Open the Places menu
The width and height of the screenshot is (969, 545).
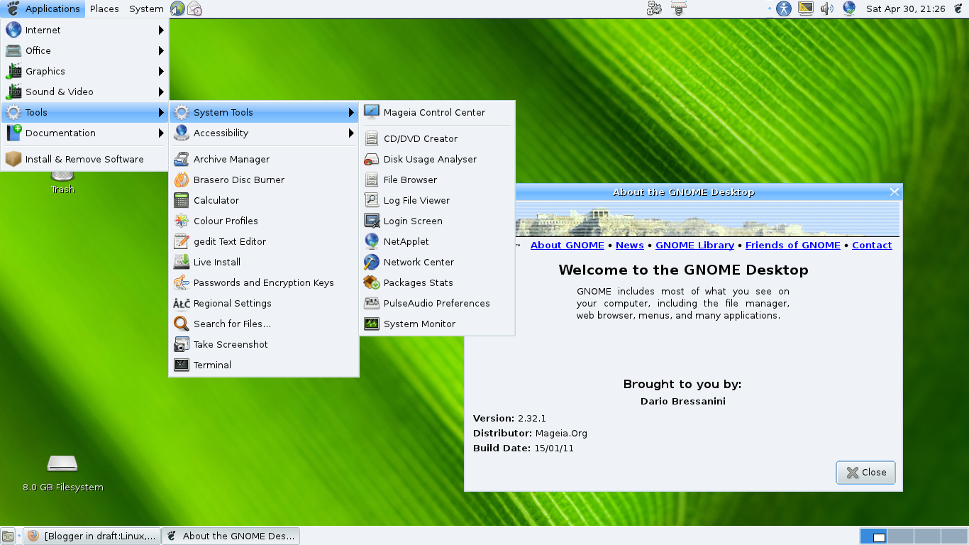pos(104,9)
